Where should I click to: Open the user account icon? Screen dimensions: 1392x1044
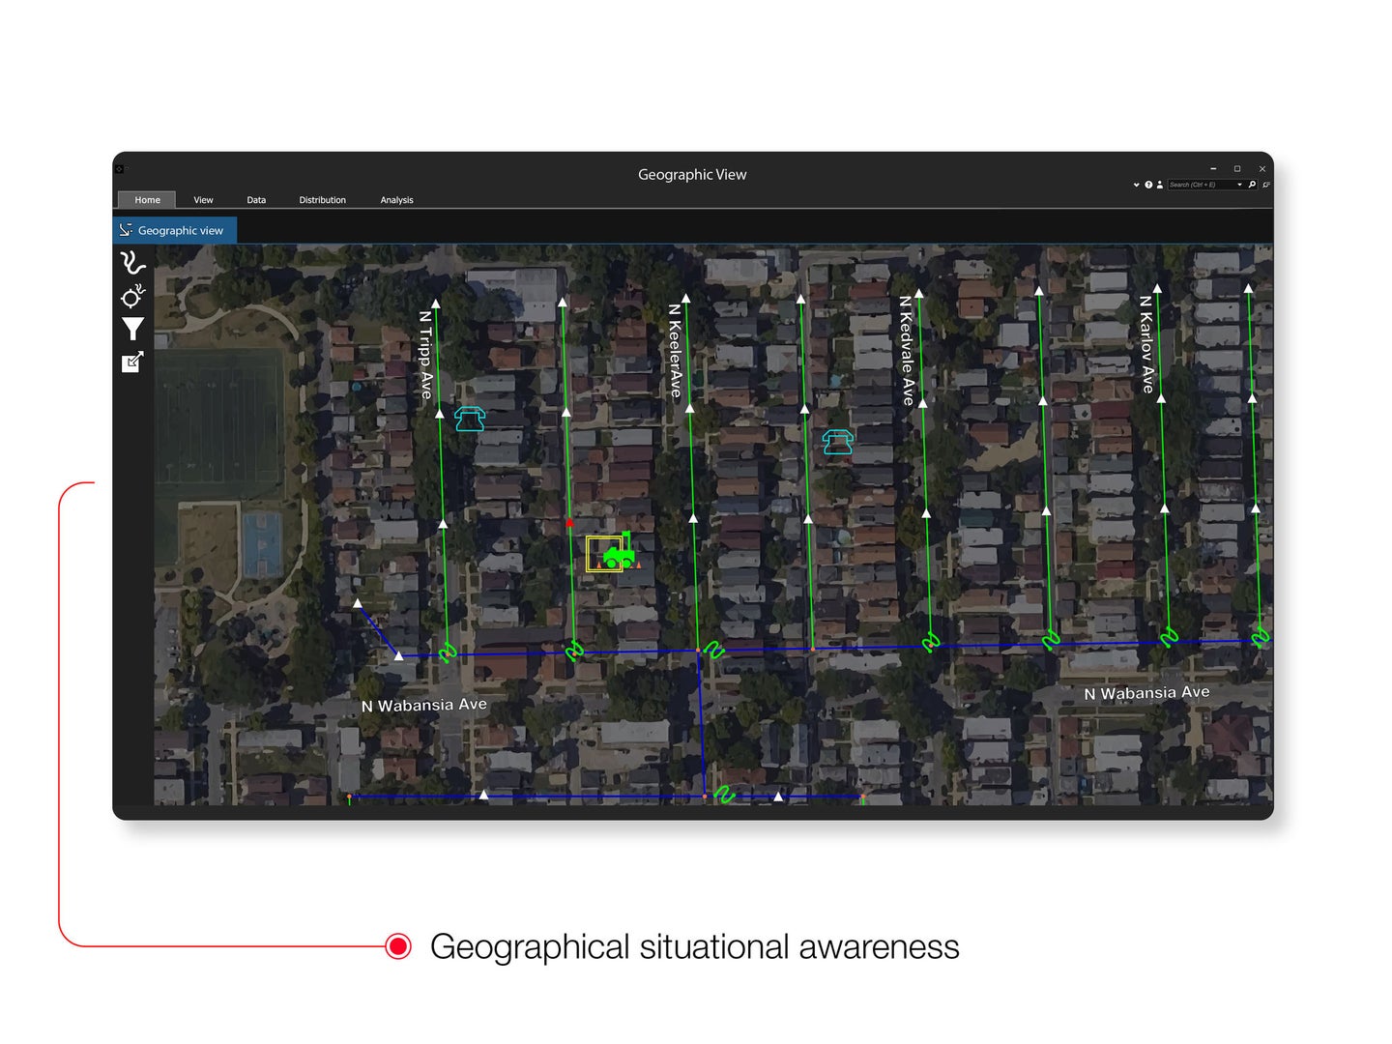click(x=1159, y=185)
